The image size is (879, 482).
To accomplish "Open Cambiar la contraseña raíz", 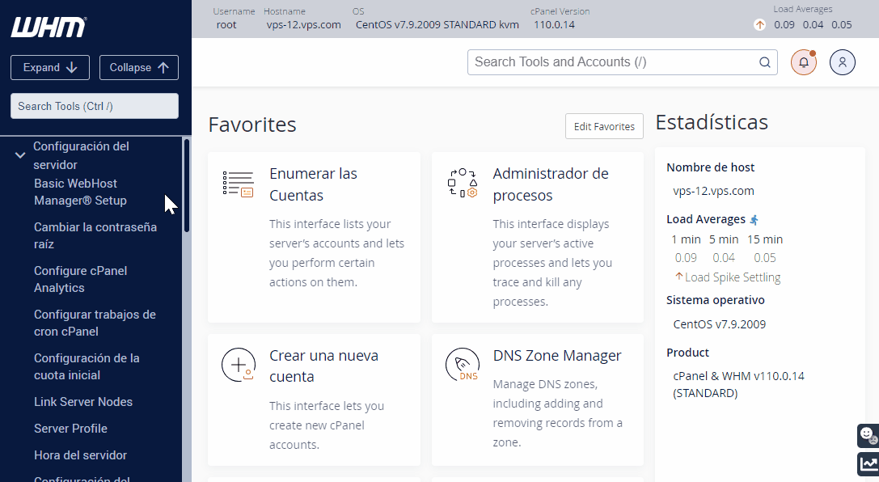I will (x=95, y=235).
